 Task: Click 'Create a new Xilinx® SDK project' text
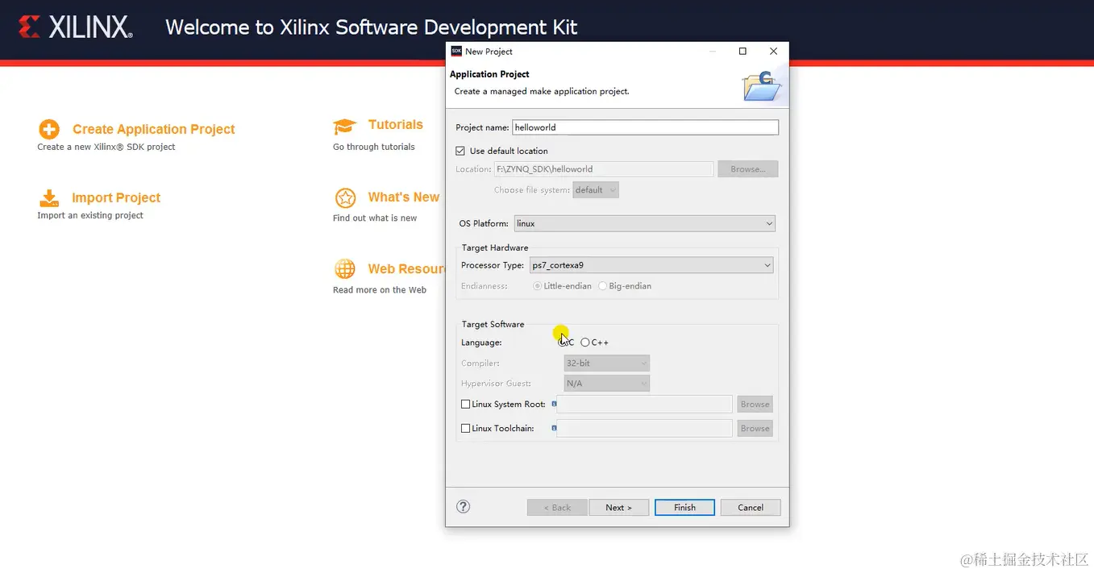[106, 147]
